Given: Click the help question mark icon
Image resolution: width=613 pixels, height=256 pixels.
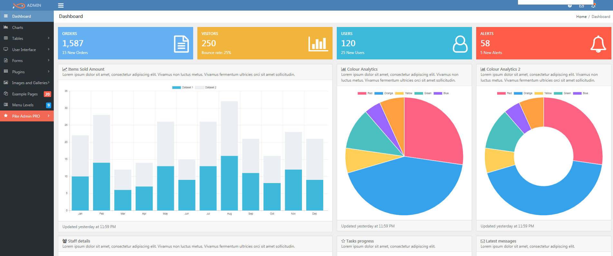Looking at the screenshot, I should click(x=570, y=6).
